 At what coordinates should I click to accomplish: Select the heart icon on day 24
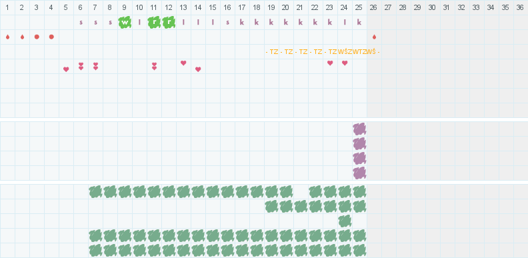coord(345,63)
